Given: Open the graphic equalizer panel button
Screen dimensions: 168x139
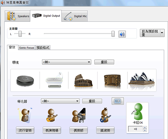Looking at the screenshot, I should pyautogui.click(x=118, y=101).
